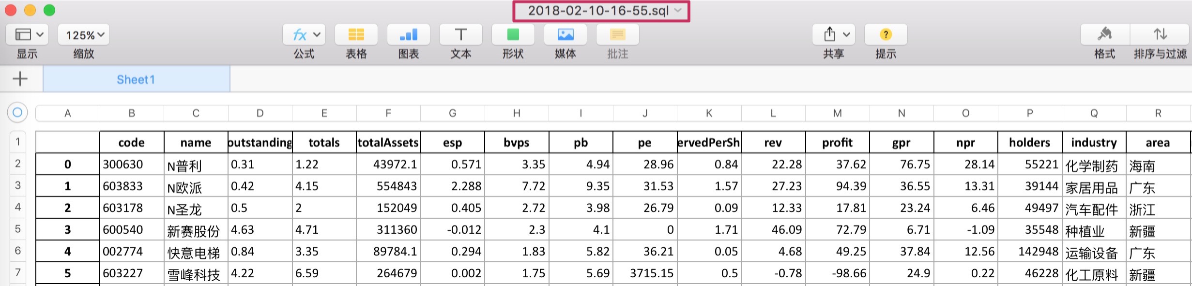Open the 125% zoom dropdown
This screenshot has height=286, width=1192.
pyautogui.click(x=84, y=35)
